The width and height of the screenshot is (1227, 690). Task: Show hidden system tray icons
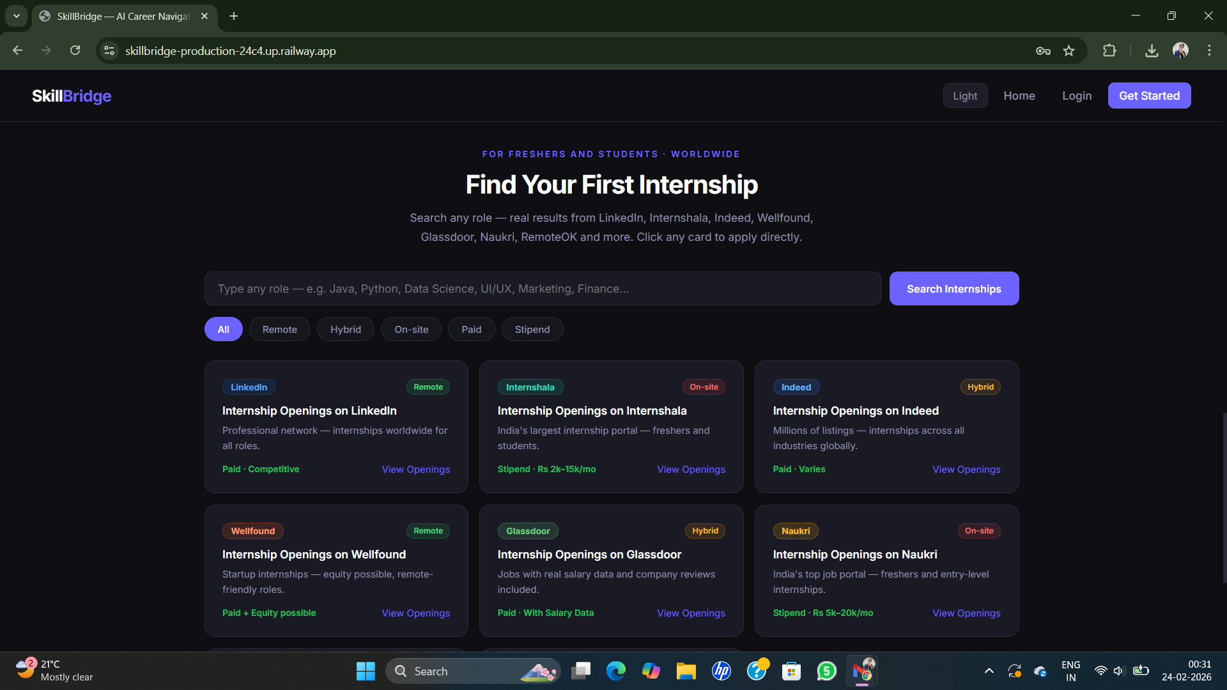click(989, 671)
